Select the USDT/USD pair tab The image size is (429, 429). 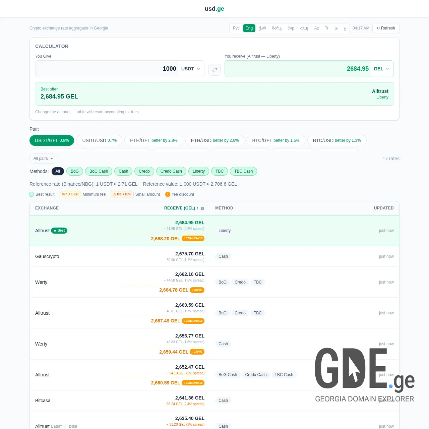100,140
